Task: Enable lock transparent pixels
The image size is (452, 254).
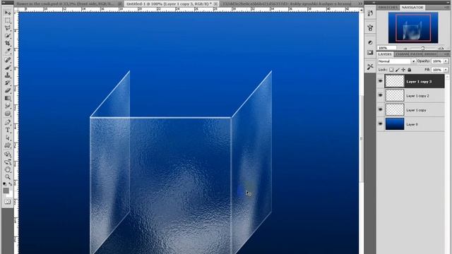Action: [391, 70]
